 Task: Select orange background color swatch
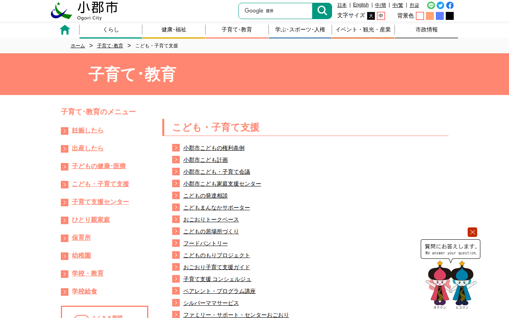[430, 16]
